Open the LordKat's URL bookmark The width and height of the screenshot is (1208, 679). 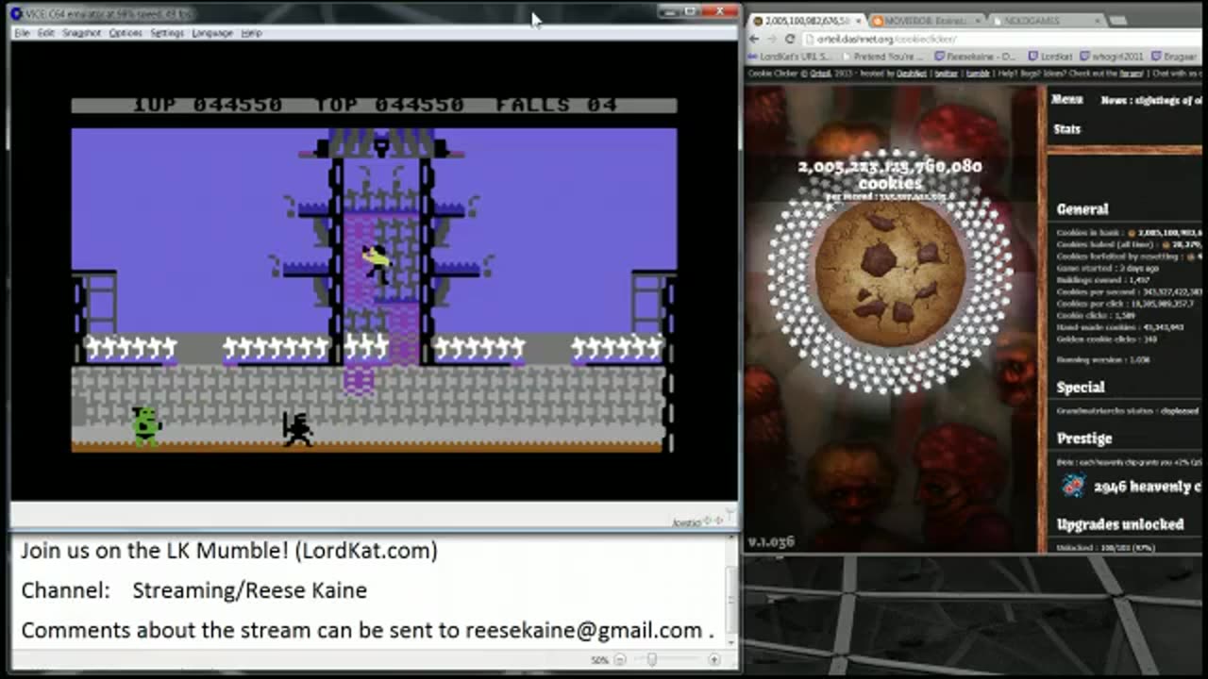pos(789,57)
